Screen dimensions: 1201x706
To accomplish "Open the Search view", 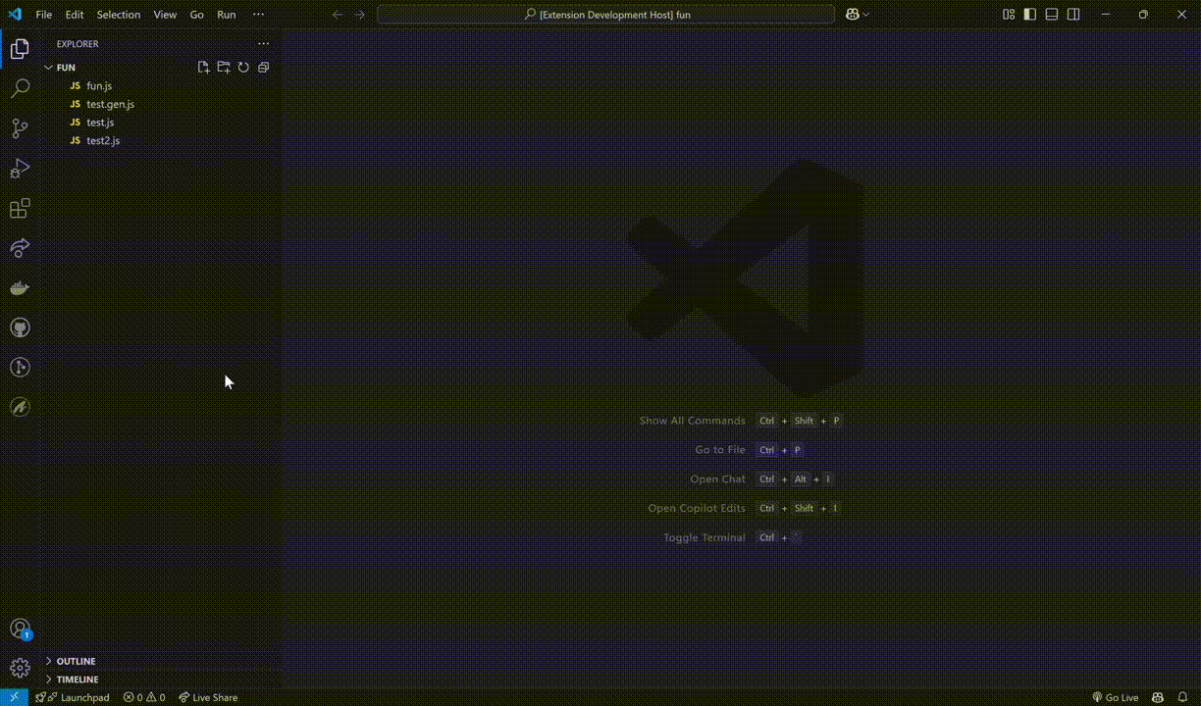I will [20, 89].
